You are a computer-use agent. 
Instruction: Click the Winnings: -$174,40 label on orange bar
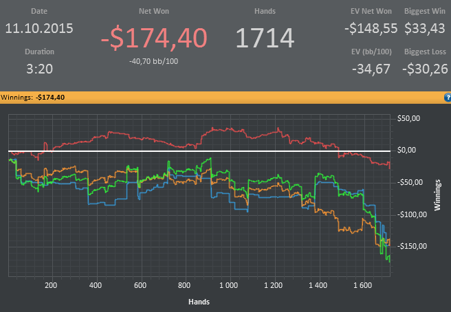(32, 98)
